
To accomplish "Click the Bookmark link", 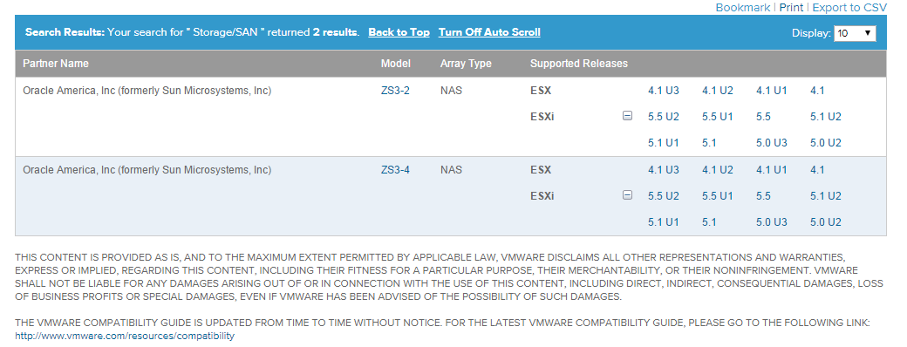I will click(743, 8).
